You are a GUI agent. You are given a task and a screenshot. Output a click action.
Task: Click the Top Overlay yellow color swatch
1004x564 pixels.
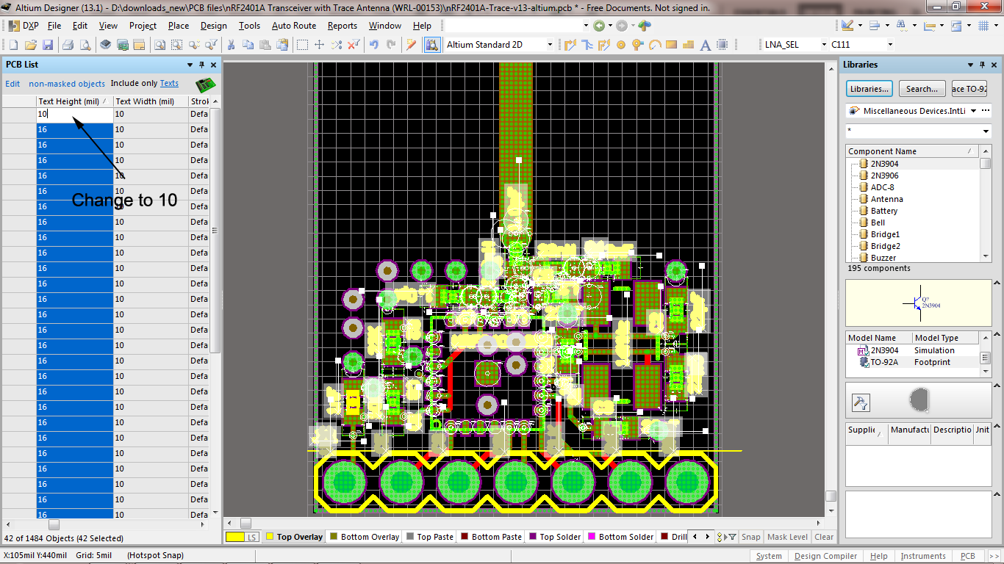pos(270,537)
